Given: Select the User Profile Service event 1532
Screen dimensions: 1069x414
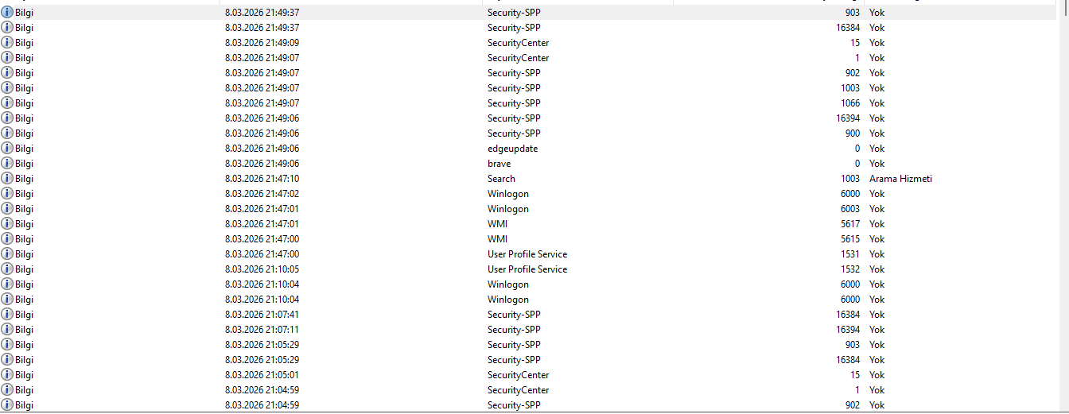Looking at the screenshot, I should 528,269.
